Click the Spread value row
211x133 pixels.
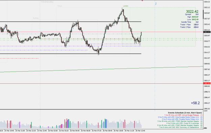coord(192,15)
